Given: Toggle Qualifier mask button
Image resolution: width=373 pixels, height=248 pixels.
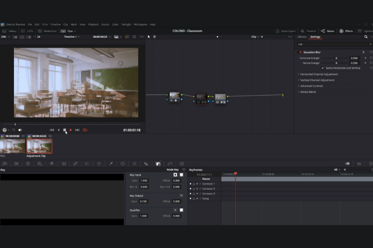Looking at the screenshot, I should point(181,210).
